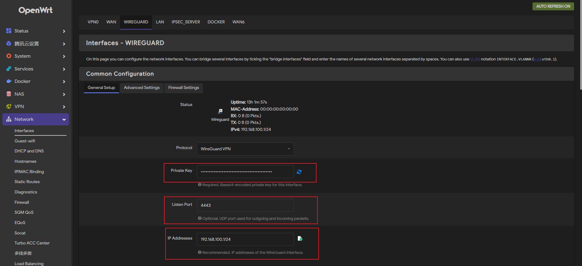Collapse the Network menu section
The height and width of the screenshot is (266, 582).
(x=64, y=120)
